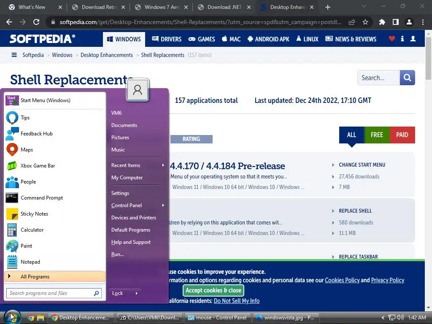Open mouse - Control Panel taskbar window
This screenshot has width=432, height=324.
(x=217, y=318)
